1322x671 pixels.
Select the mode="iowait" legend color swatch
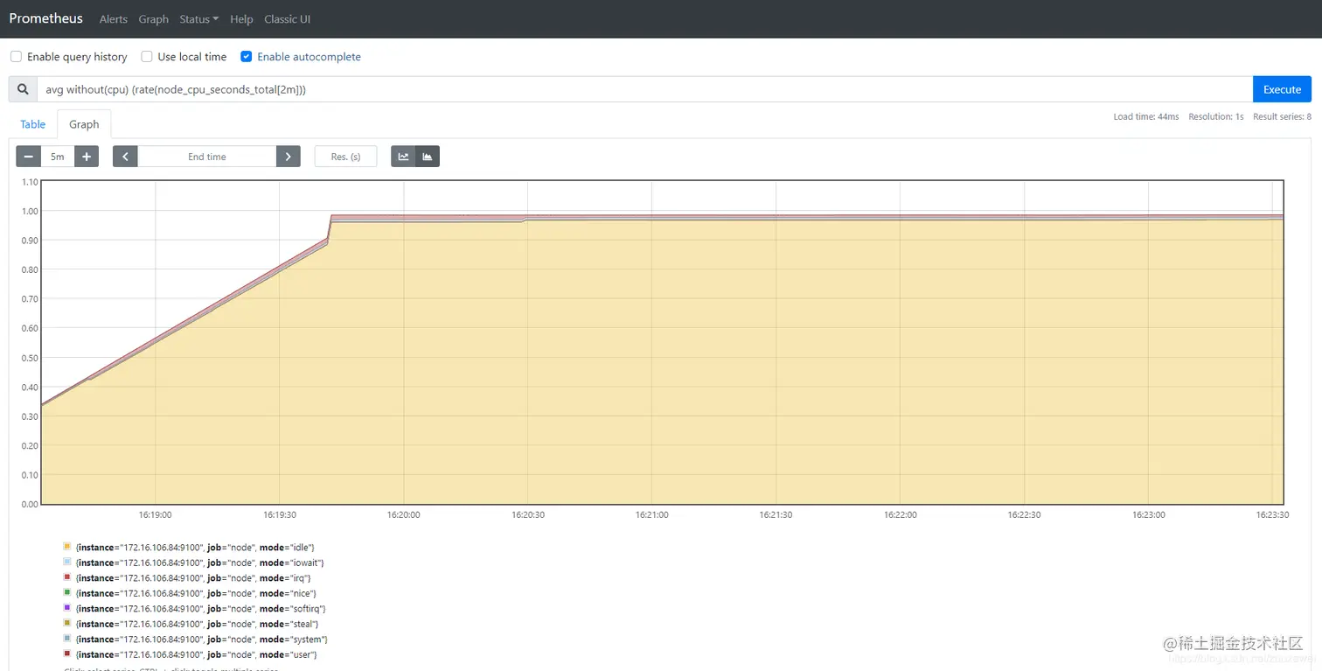pos(67,562)
